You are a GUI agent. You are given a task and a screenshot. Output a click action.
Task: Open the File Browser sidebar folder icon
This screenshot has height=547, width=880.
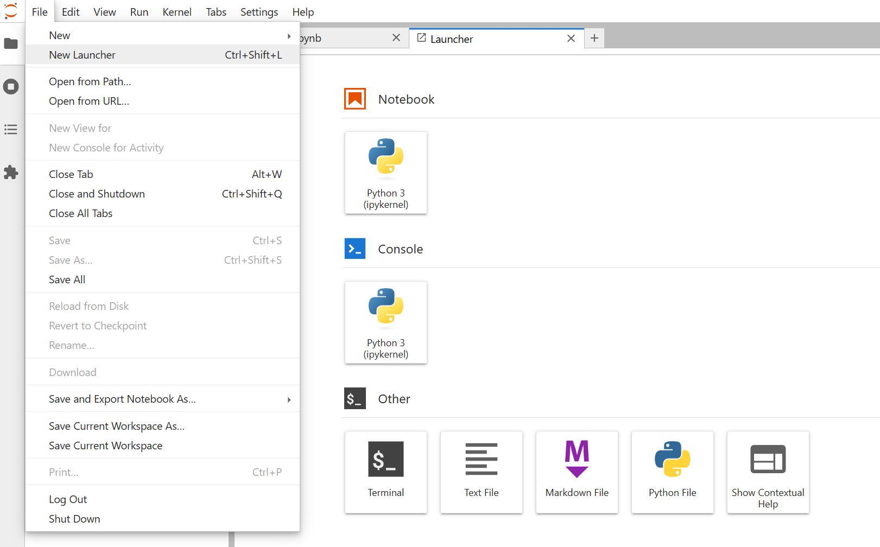point(11,43)
